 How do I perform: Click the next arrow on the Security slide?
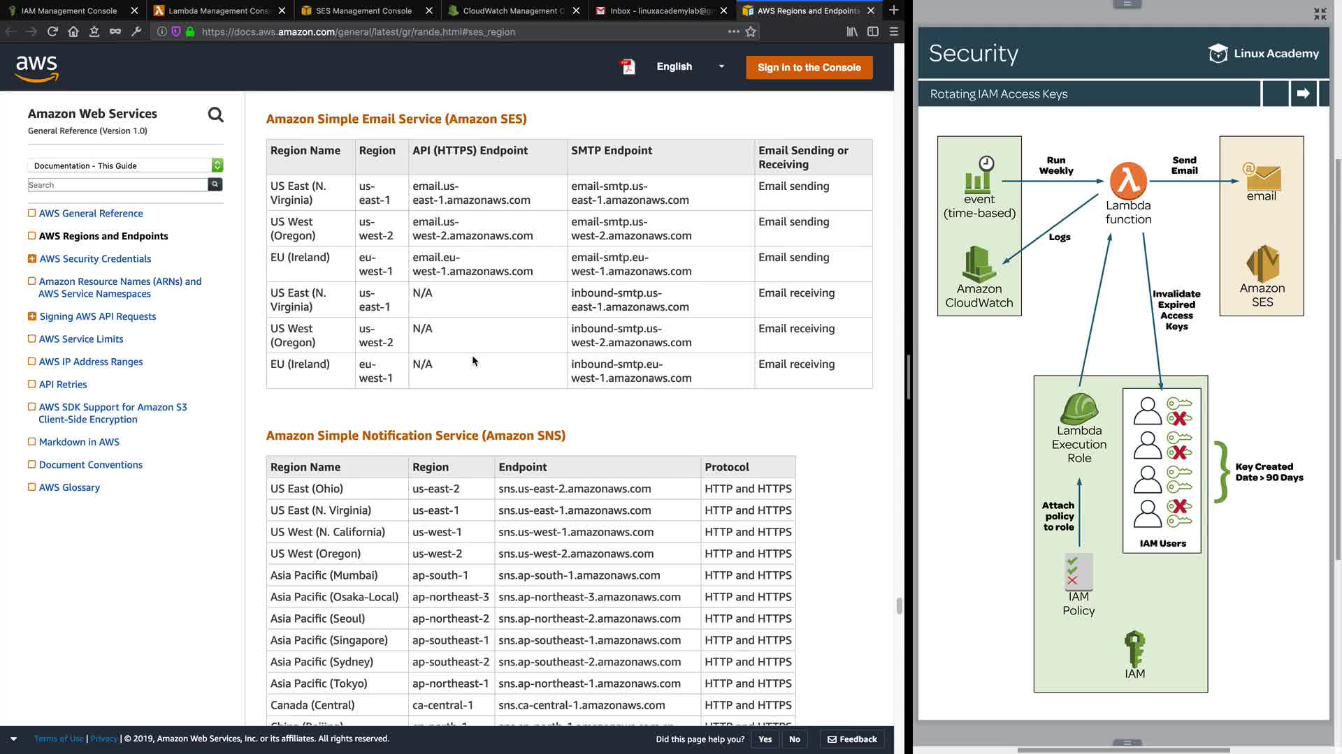1303,94
